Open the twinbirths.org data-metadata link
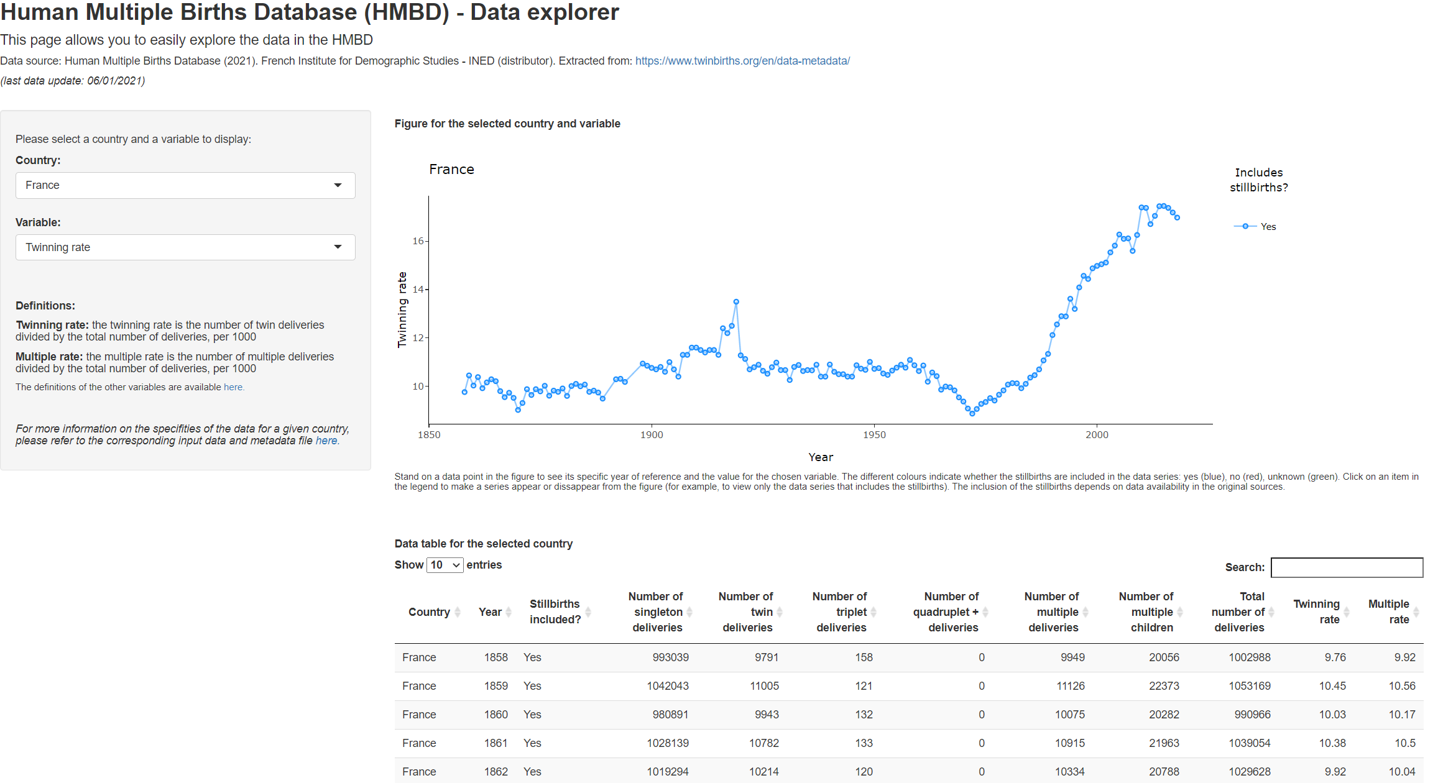 [x=742, y=61]
